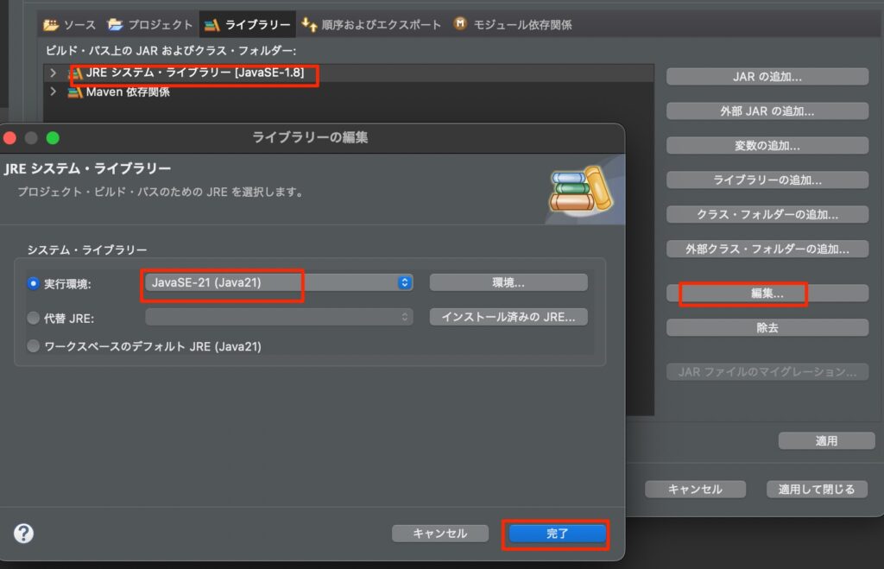The height and width of the screenshot is (569, 884).
Task: Click the モジュール依存関係 tab icon
Action: 461,24
